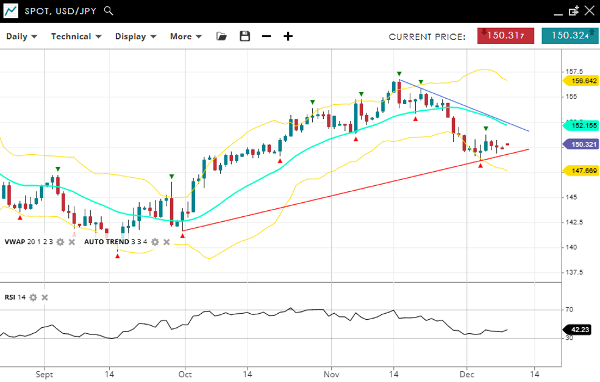Remove the VWAP indicator
Image resolution: width=600 pixels, height=382 pixels.
pyautogui.click(x=71, y=242)
